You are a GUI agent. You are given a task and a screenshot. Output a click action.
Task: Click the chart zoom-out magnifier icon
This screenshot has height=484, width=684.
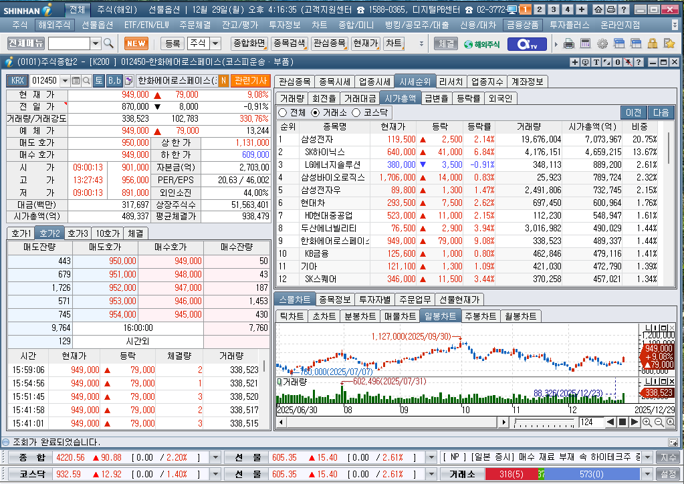[x=659, y=422]
